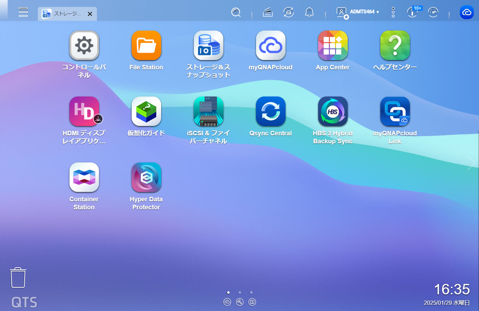Image resolution: width=479 pixels, height=311 pixels.
Task: Open the three-dot more options menu
Action: (x=393, y=12)
